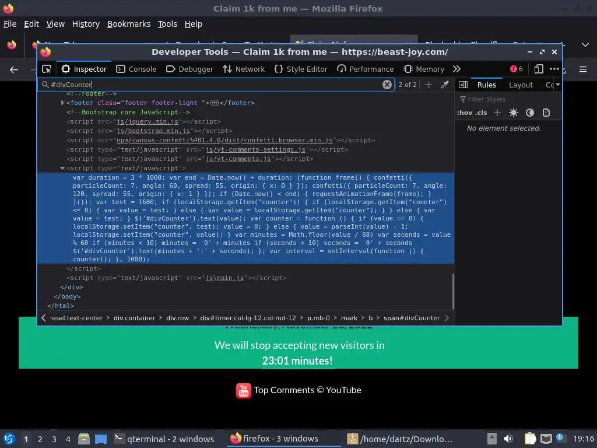The width and height of the screenshot is (597, 448).
Task: Open js/yt-comments.js link
Action: pos(238,159)
